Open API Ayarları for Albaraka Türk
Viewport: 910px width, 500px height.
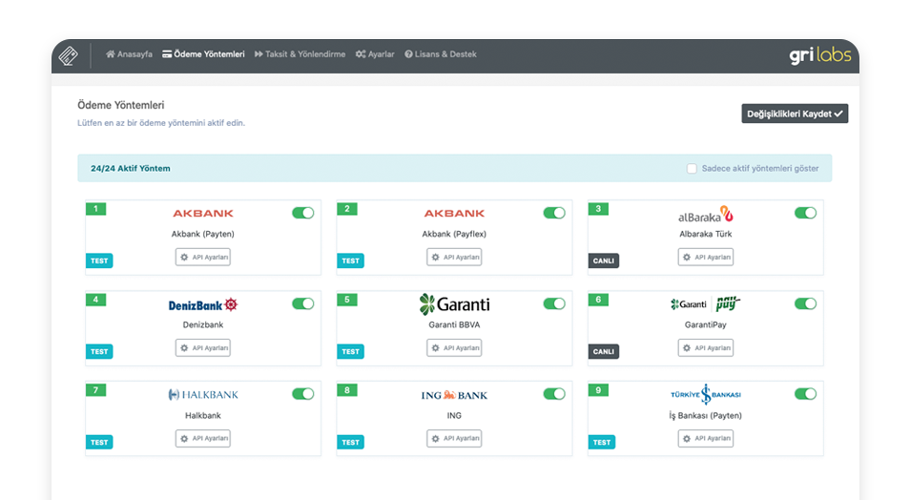pos(706,258)
